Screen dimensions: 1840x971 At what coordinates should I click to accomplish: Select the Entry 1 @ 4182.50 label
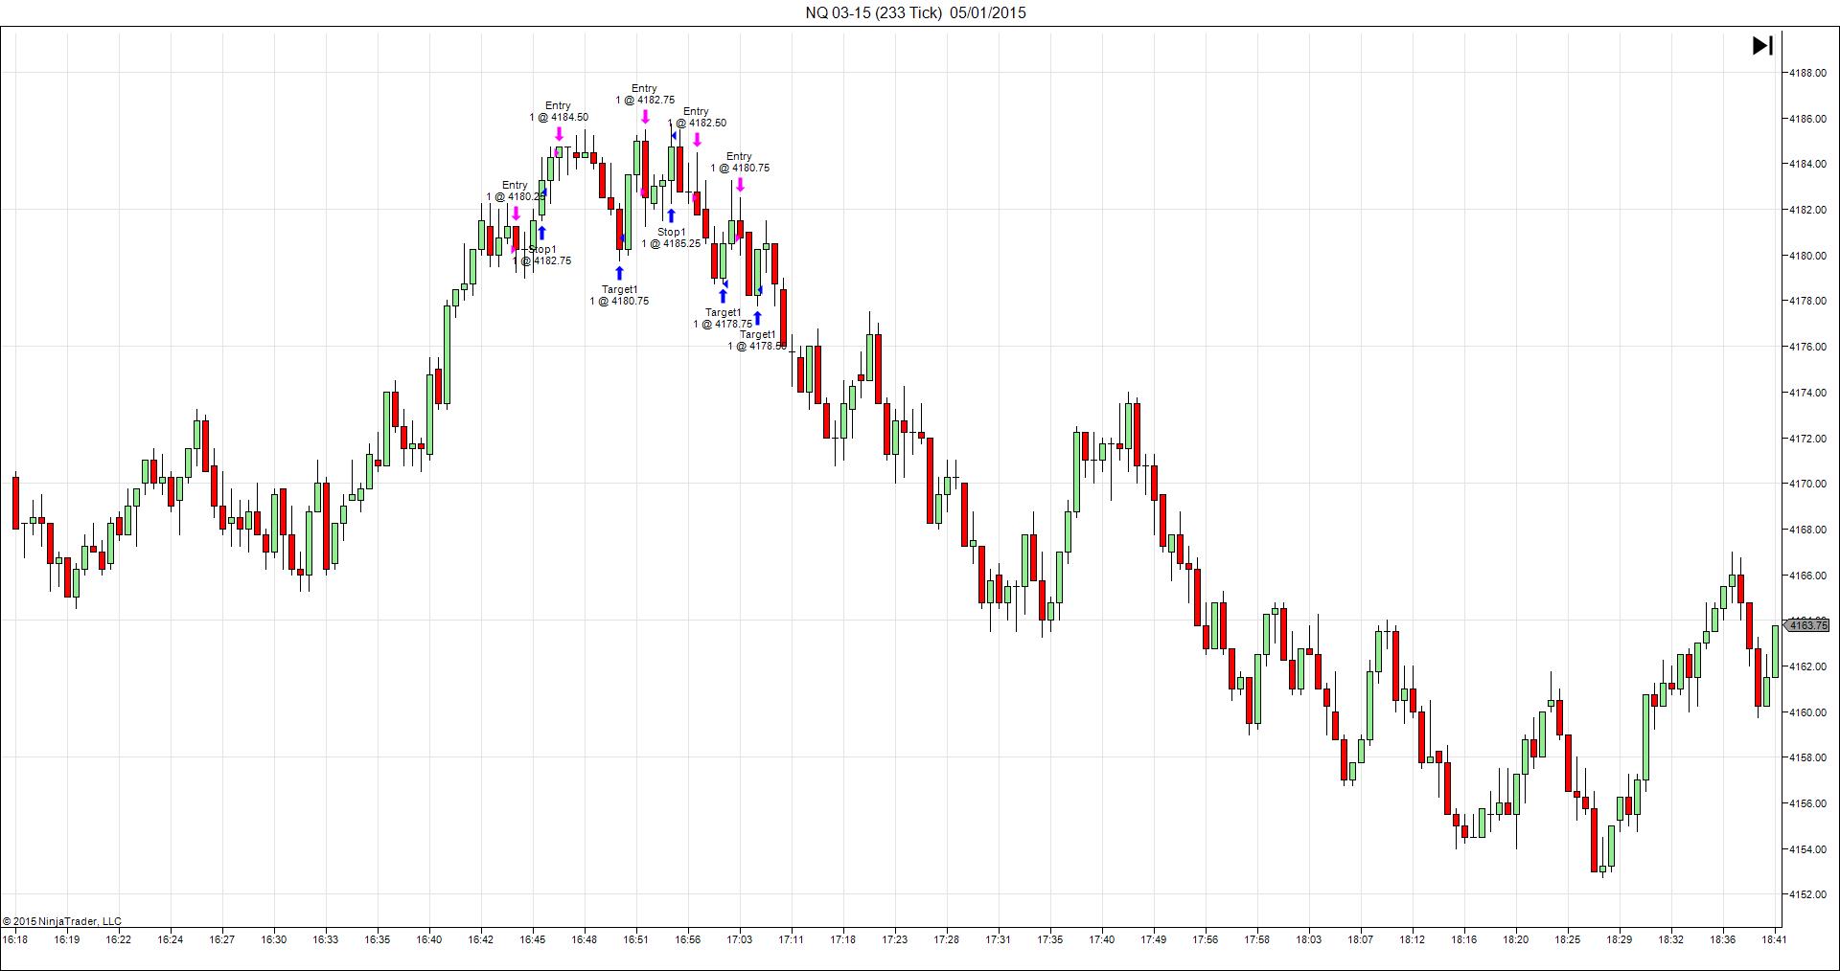coord(697,118)
